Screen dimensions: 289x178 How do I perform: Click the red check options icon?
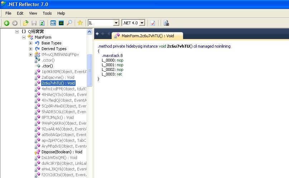coord(153,23)
